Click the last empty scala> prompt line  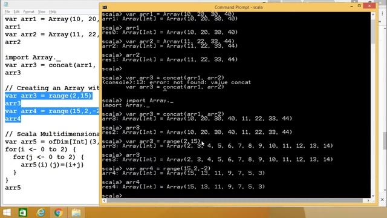[112, 196]
